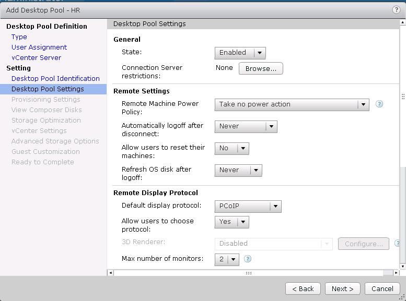
Task: Browse Connection Server restrictions
Action: point(261,68)
